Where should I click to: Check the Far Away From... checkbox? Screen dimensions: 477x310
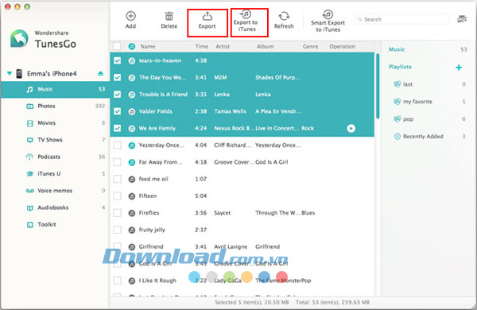(x=117, y=162)
